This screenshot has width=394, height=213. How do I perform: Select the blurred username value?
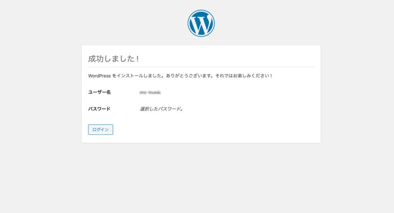pos(150,92)
